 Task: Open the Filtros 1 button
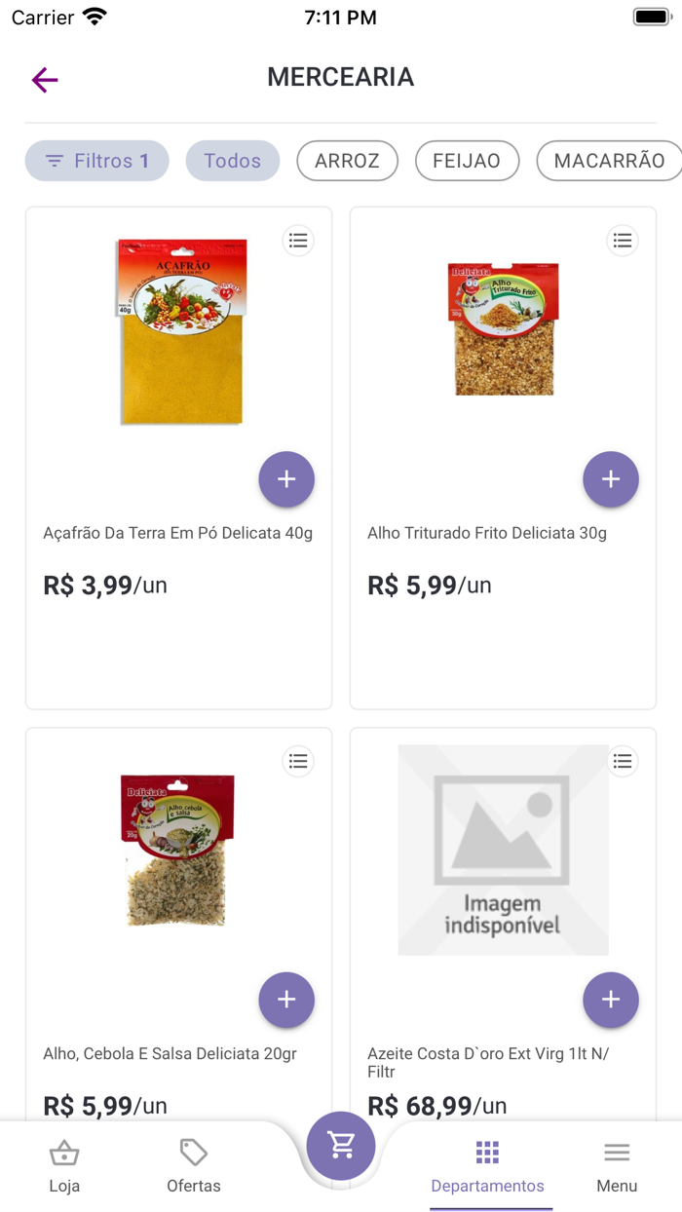96,161
